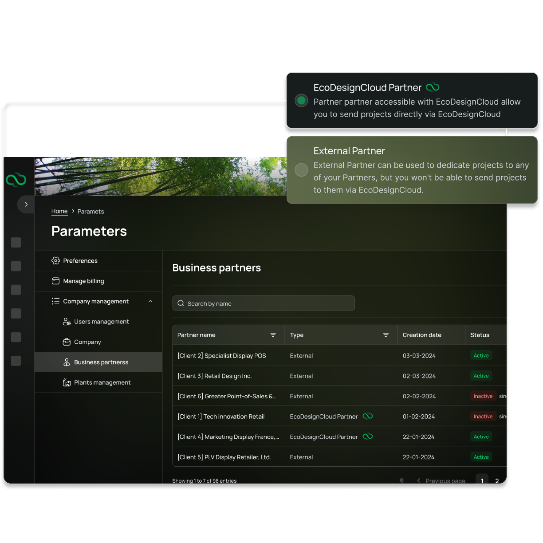Click the Manage billing card icon
The width and height of the screenshot is (543, 543).
56,281
